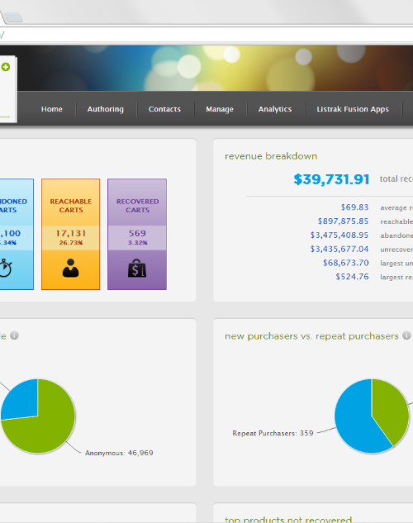Click the $897,875.85 reachable value
Screen dimensions: 413x523
(343, 221)
